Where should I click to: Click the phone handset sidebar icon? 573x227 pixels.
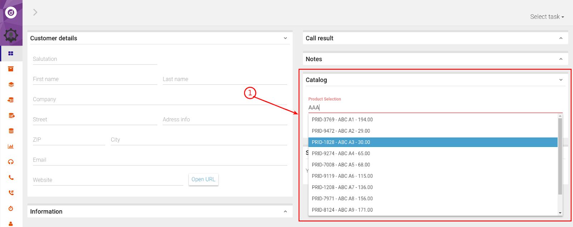pos(11,177)
